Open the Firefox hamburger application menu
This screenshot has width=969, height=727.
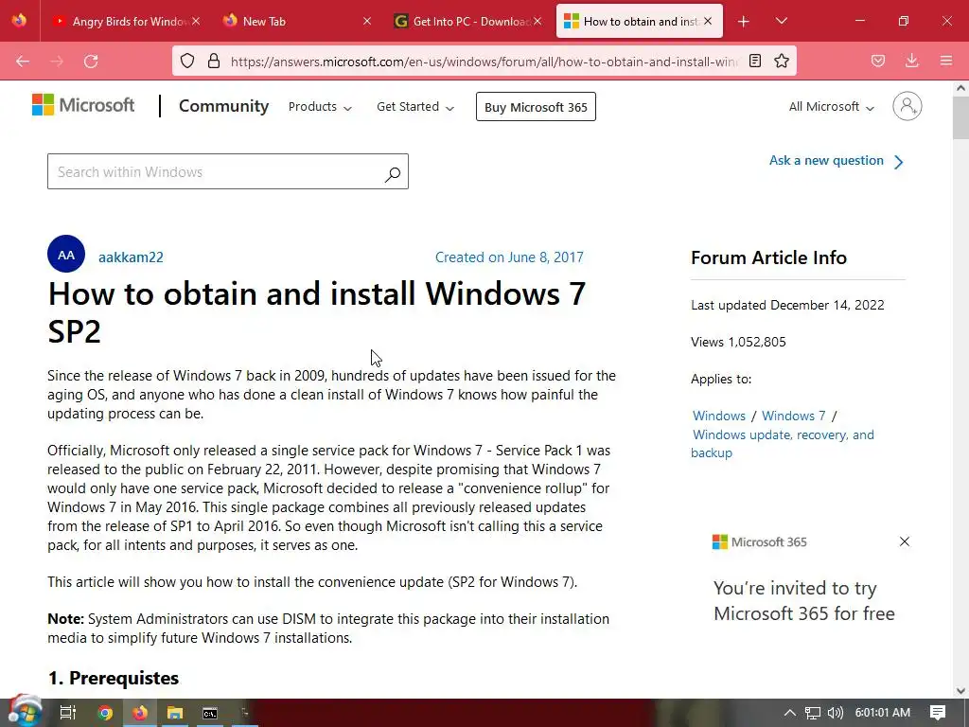pyautogui.click(x=946, y=61)
